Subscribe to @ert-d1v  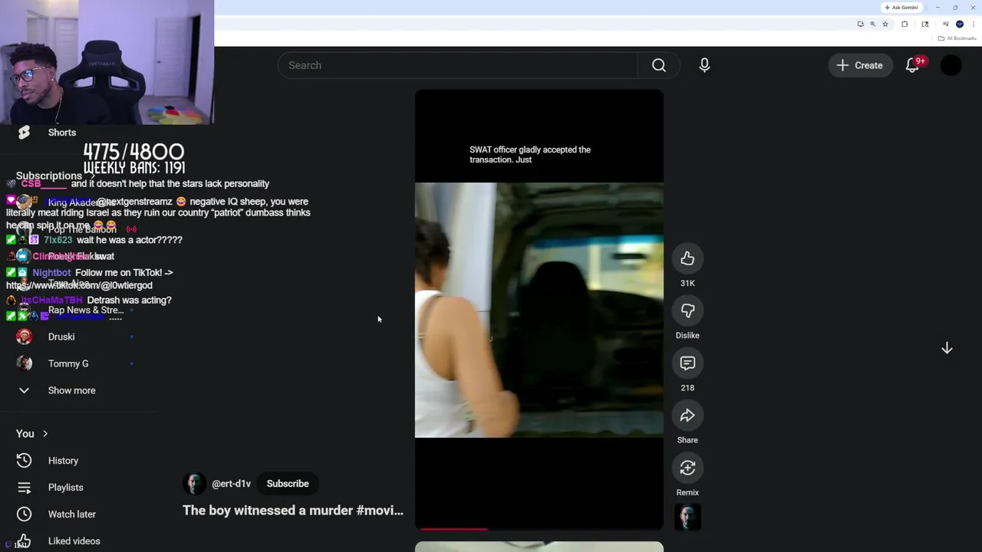[x=288, y=484]
